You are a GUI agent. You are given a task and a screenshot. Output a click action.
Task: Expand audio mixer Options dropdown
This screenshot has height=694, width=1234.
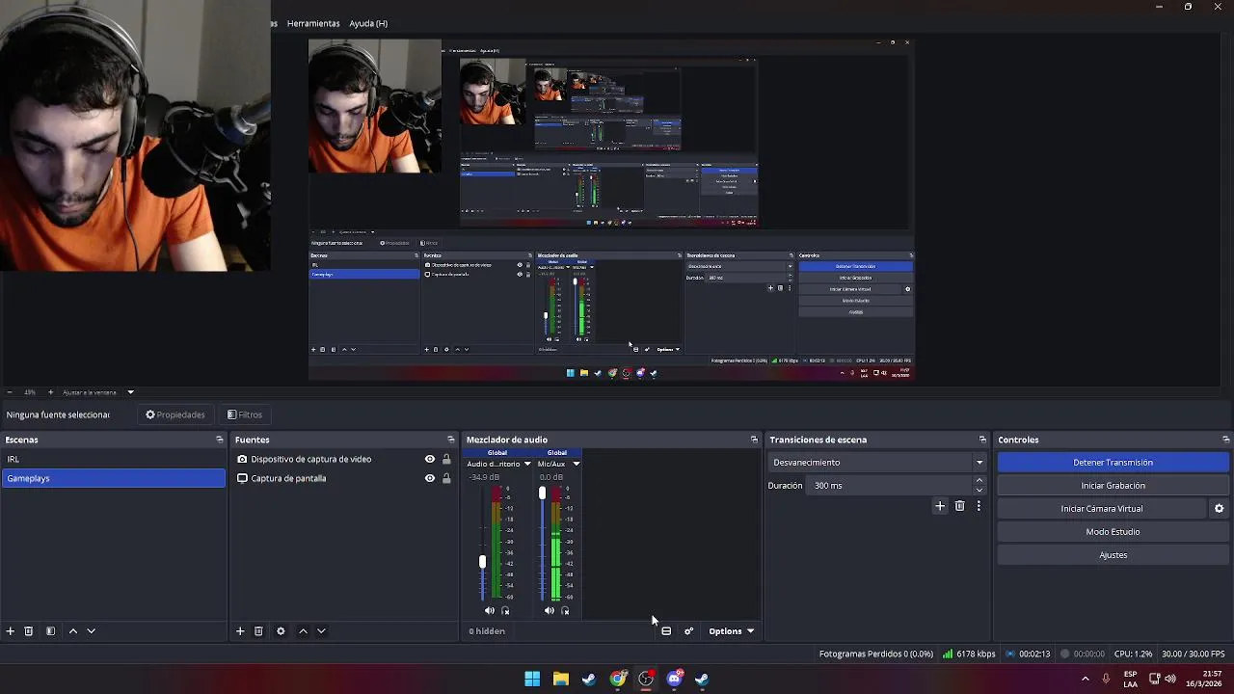[731, 631]
